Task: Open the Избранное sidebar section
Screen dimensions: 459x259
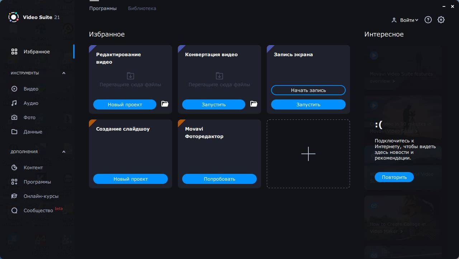Action: [37, 52]
